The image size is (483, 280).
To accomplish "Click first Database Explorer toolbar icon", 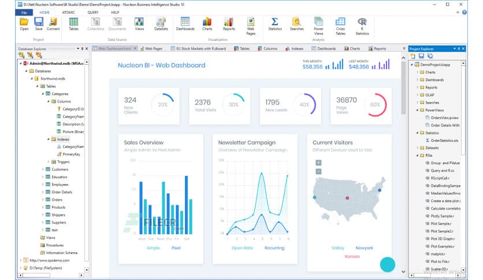I will [21, 55].
